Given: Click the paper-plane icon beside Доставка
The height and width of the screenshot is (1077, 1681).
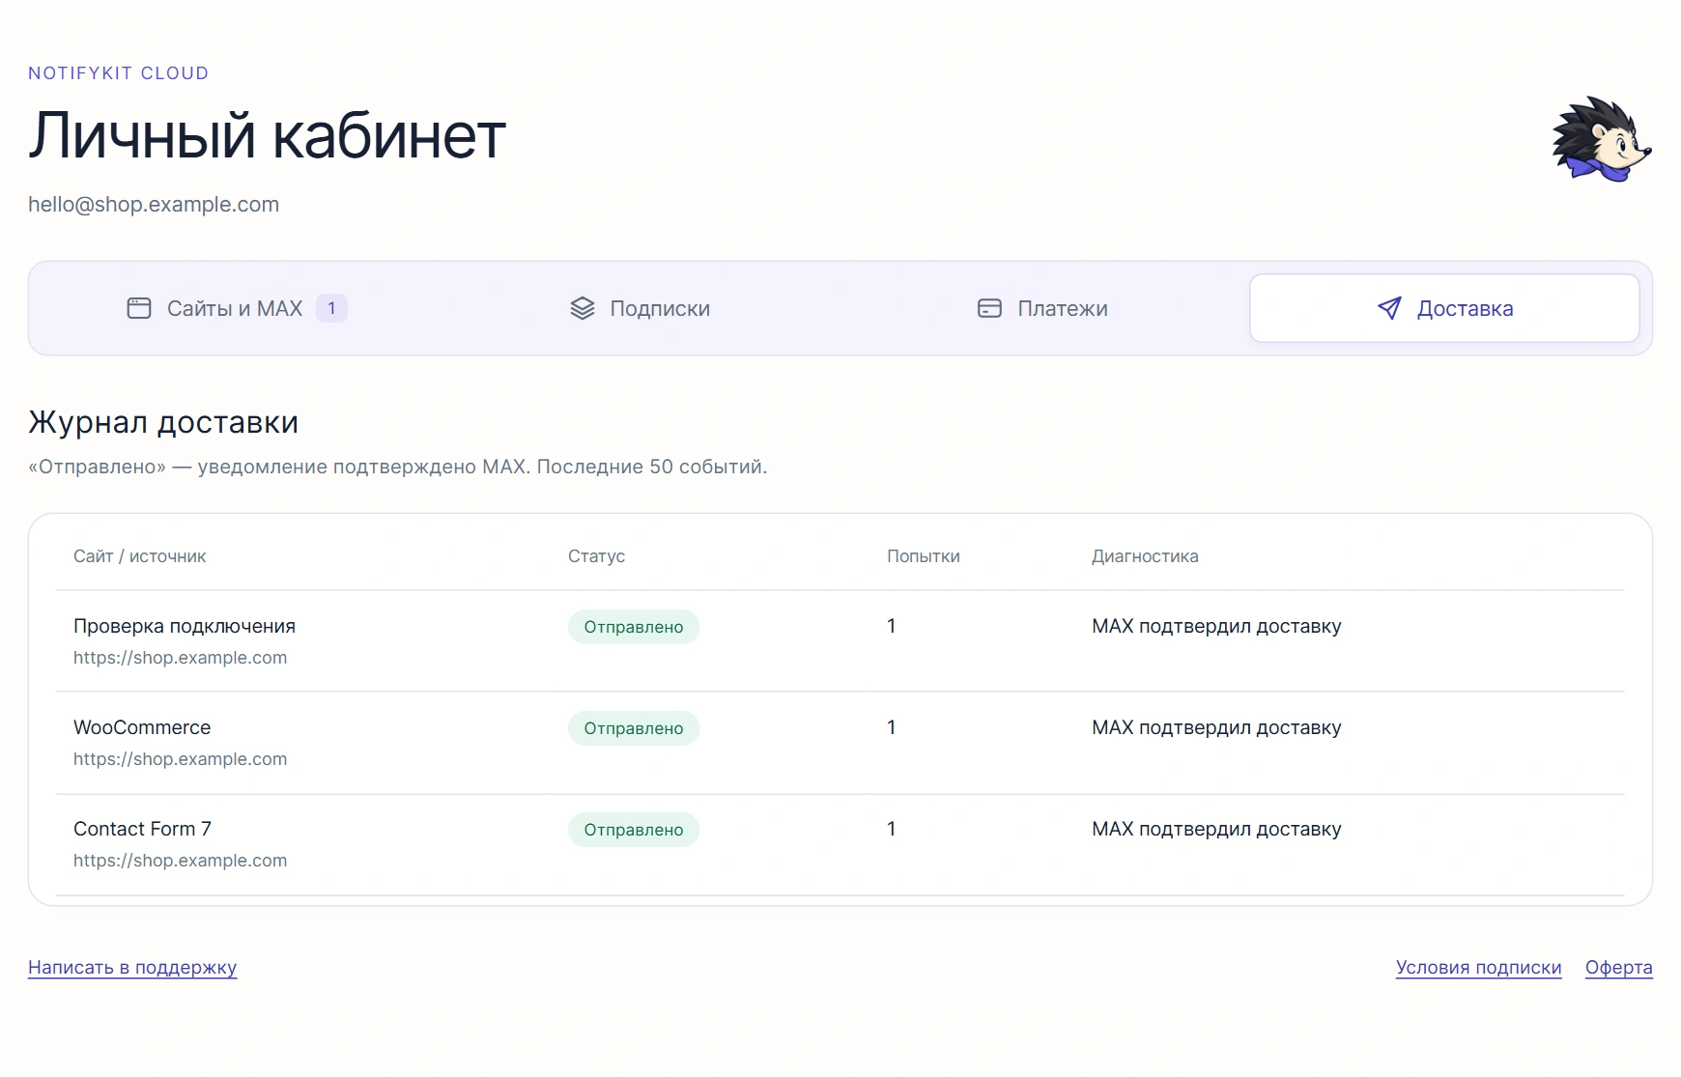Looking at the screenshot, I should pos(1389,308).
